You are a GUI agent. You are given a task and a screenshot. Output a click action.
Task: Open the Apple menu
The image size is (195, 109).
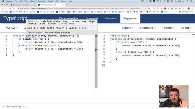[x=3, y=1]
